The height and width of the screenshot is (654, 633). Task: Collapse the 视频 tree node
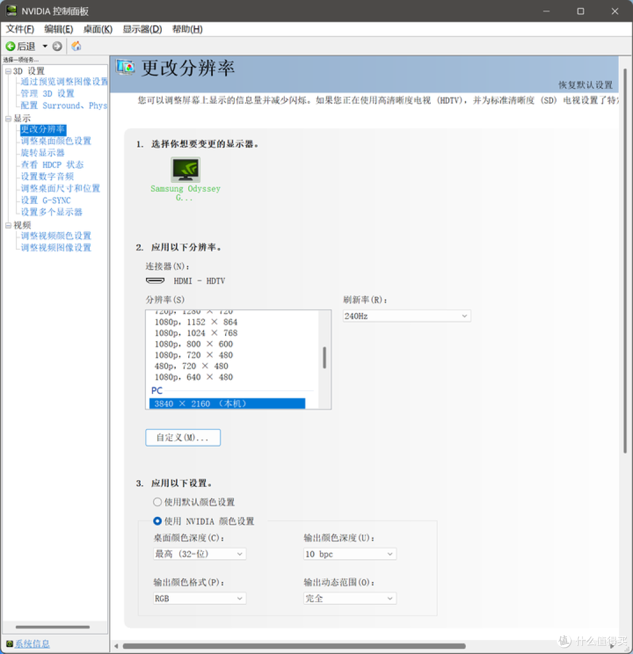[8, 226]
